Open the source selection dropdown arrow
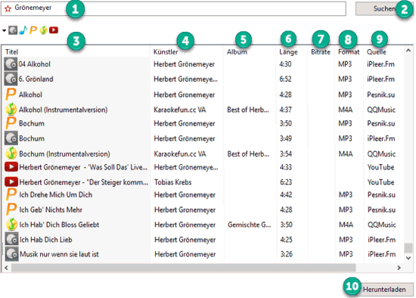The width and height of the screenshot is (416, 298). coord(4,30)
